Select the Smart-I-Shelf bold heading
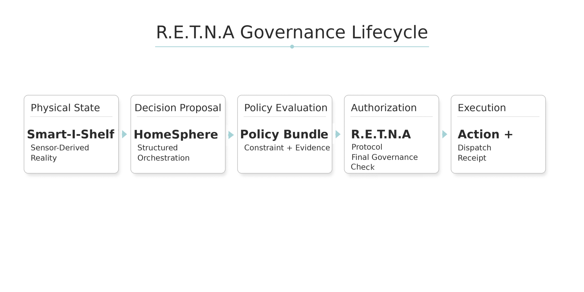Screen dimensions: 584x292 click(x=71, y=134)
